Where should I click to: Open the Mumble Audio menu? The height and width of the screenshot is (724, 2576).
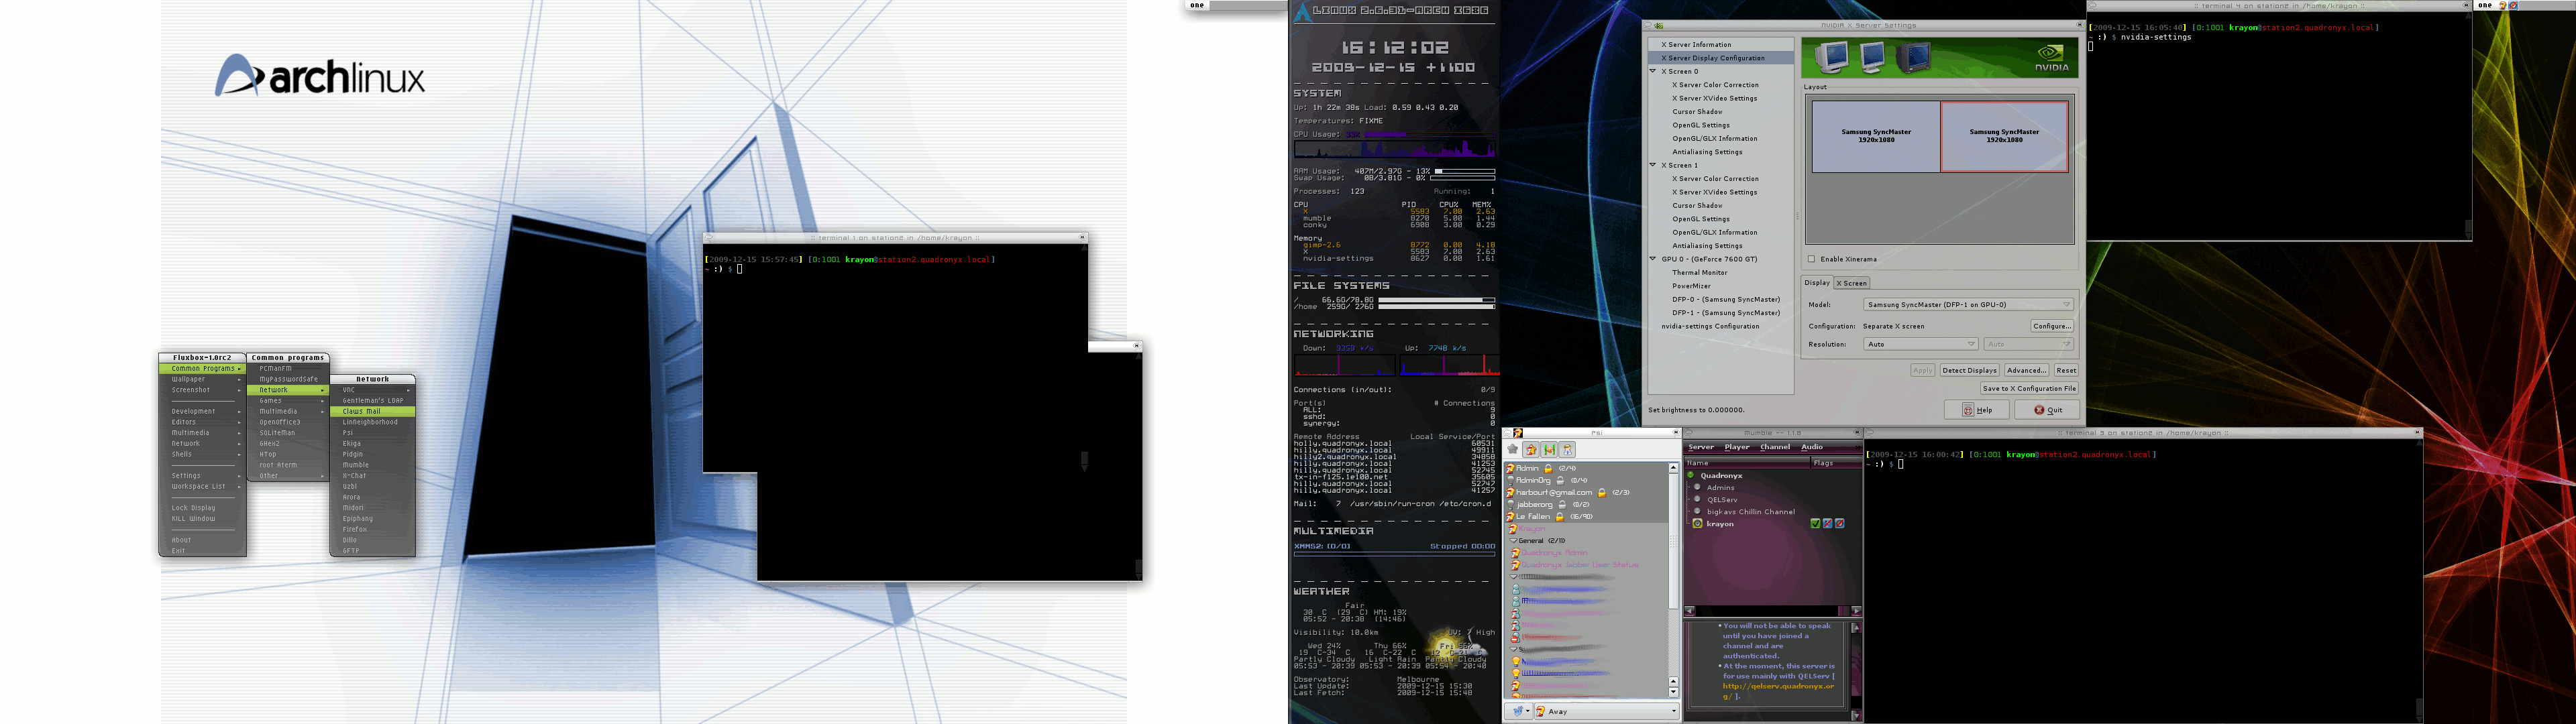pyautogui.click(x=1811, y=447)
